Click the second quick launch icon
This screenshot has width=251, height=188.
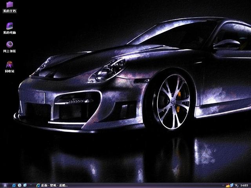coord(20,185)
